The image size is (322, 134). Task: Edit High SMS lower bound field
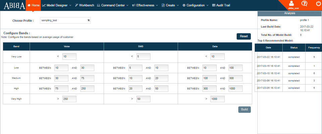click(x=135, y=89)
